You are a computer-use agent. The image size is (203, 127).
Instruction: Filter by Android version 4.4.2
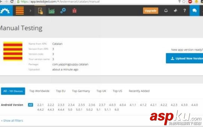(x=40, y=110)
